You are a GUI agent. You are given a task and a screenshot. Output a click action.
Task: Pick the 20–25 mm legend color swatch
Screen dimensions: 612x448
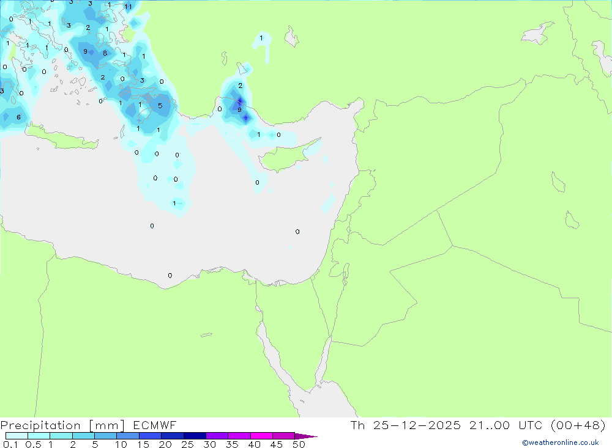point(172,436)
